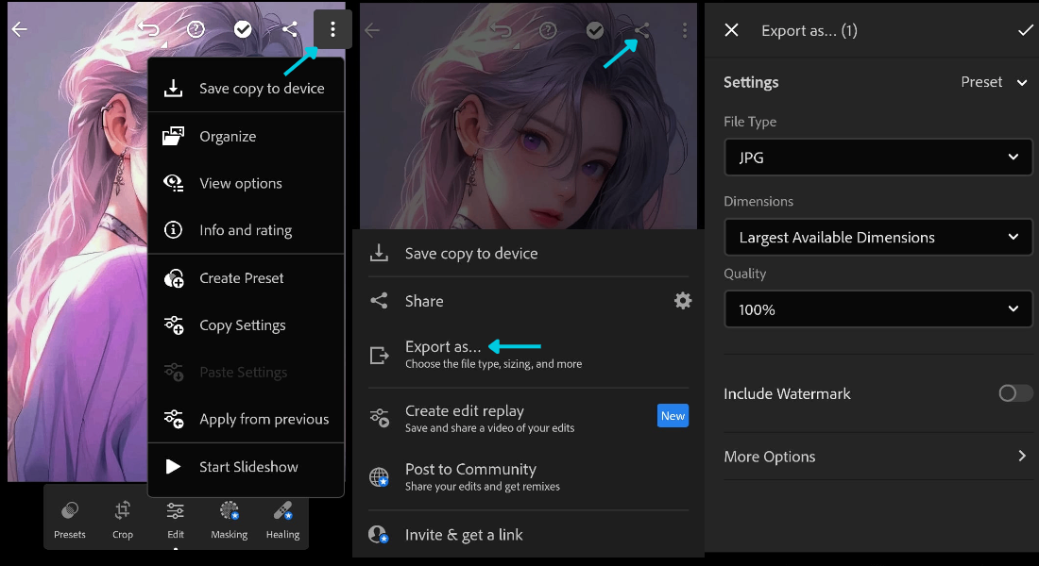
Task: Click the blue New badge
Action: pyautogui.click(x=673, y=416)
